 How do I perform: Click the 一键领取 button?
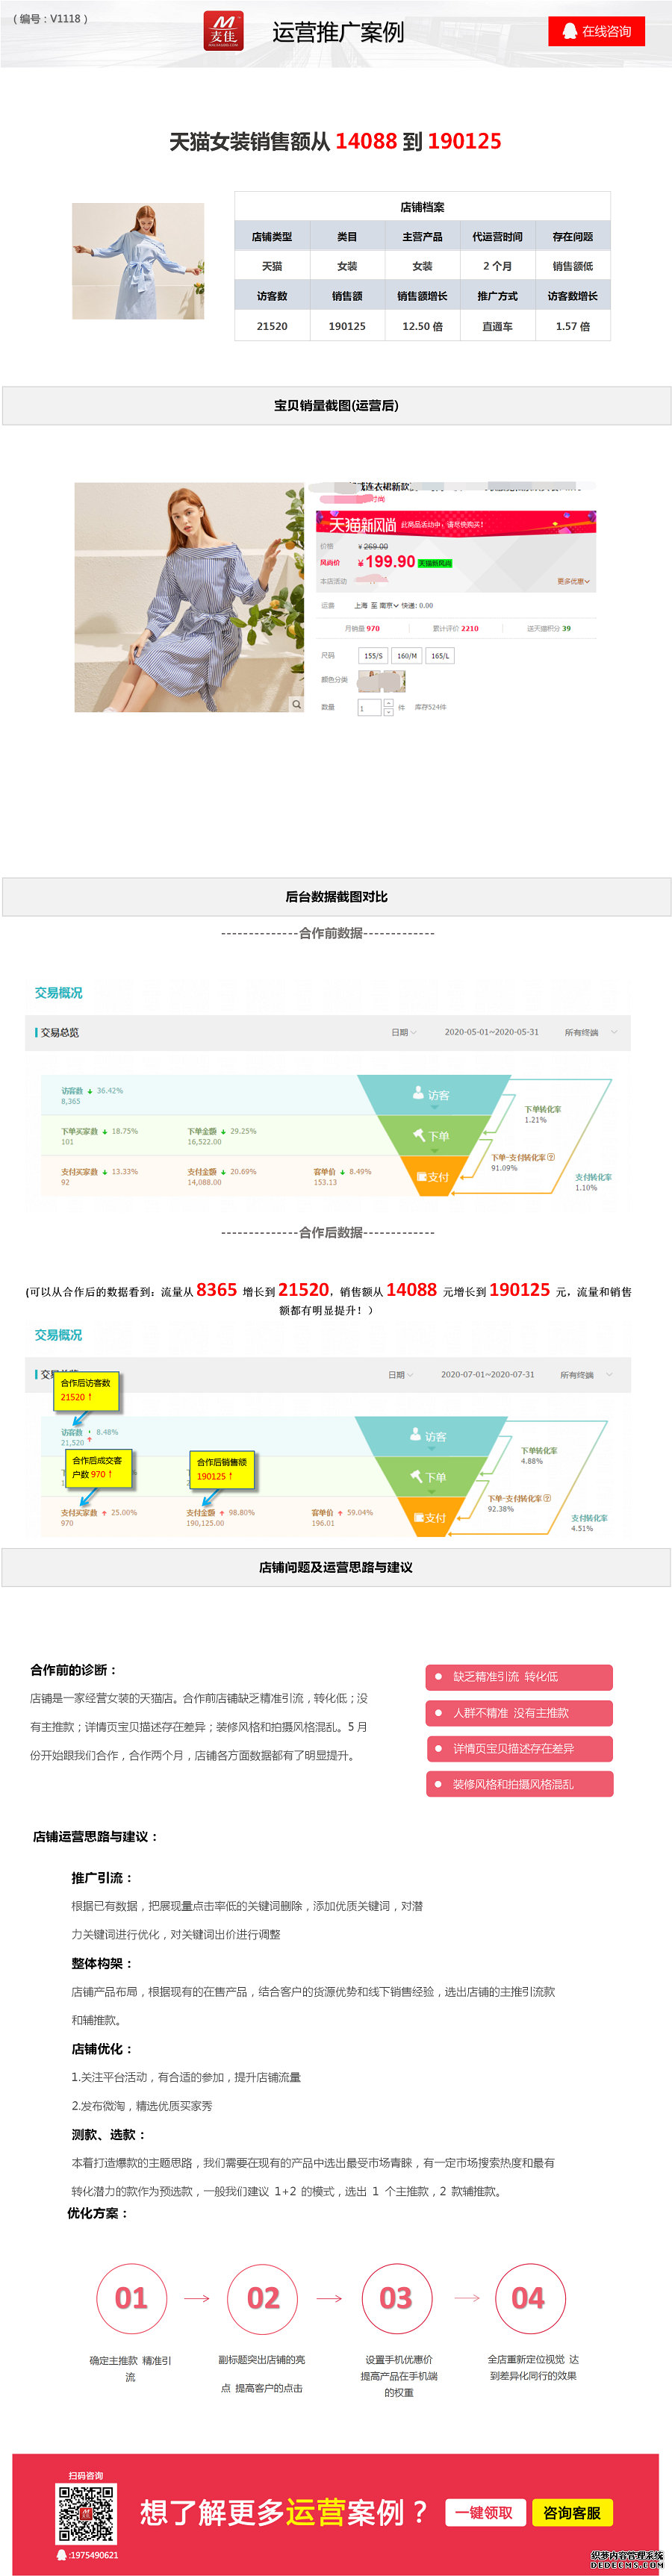(484, 2513)
